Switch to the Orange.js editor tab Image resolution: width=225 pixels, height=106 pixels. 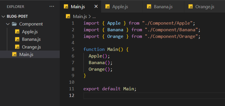(x=205, y=7)
